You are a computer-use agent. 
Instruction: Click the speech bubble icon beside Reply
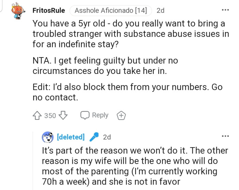pos(85,115)
